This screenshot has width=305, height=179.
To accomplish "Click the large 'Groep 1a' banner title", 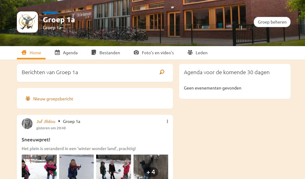I will [59, 20].
